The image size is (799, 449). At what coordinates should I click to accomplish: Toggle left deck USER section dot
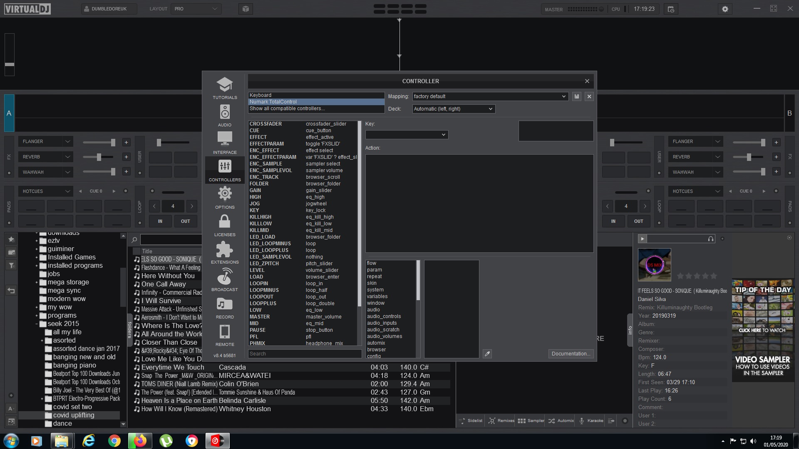tap(140, 173)
